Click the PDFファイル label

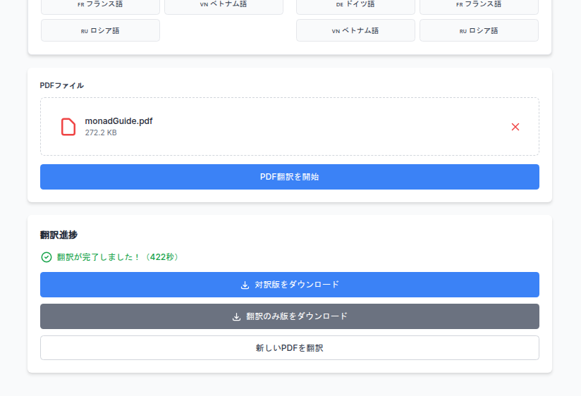coord(62,85)
